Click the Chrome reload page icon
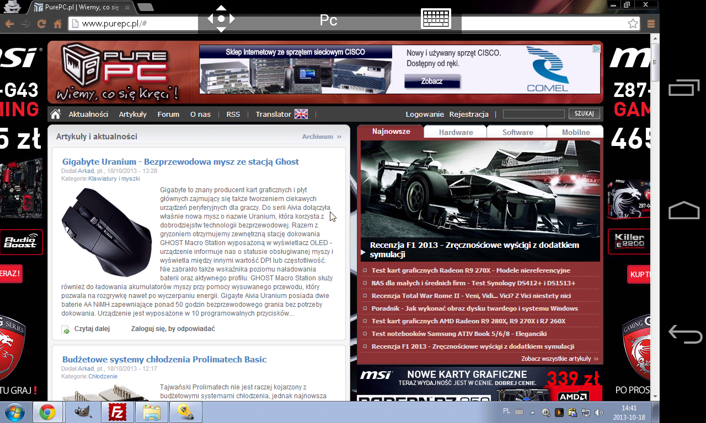The image size is (706, 423). pos(41,24)
